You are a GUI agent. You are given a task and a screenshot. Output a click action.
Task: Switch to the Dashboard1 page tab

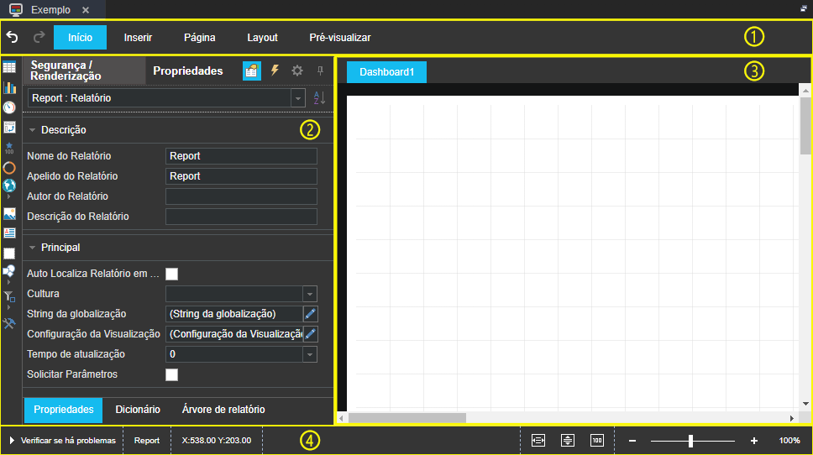[387, 72]
